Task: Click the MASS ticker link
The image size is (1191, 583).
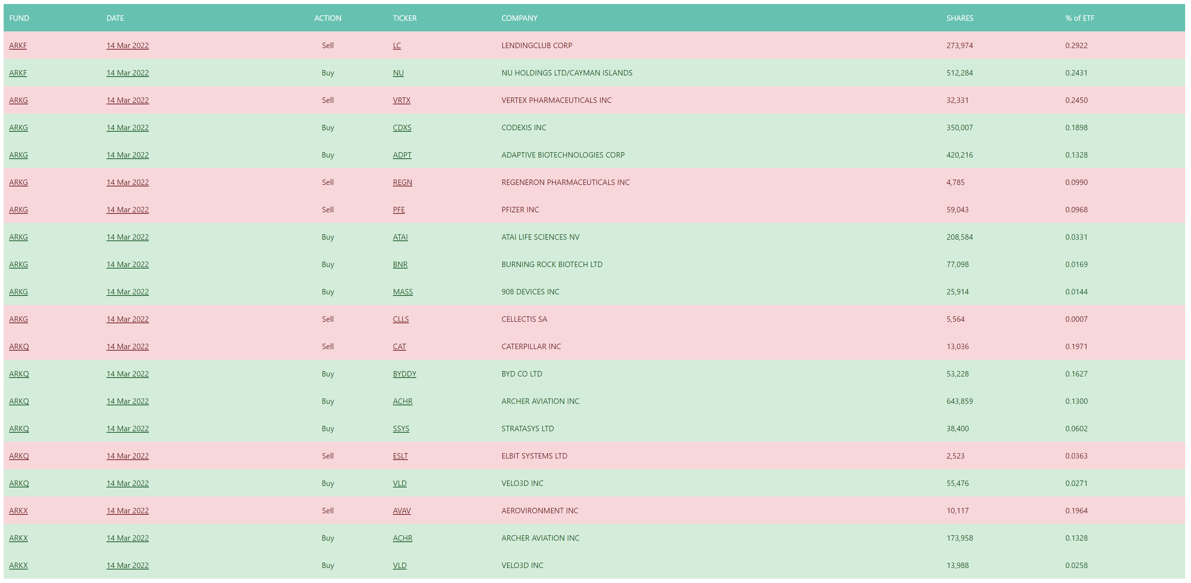Action: [x=403, y=292]
